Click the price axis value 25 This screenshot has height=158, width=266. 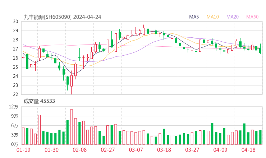(15, 67)
